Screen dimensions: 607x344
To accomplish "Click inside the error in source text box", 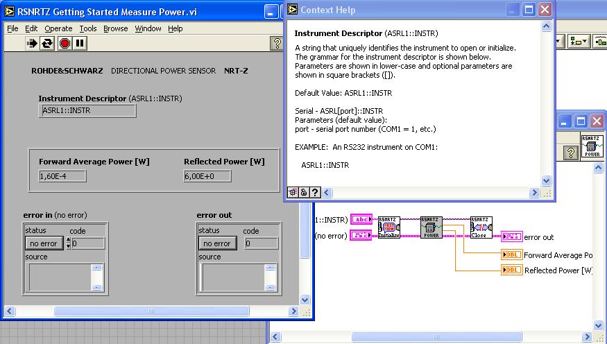I will pos(60,277).
